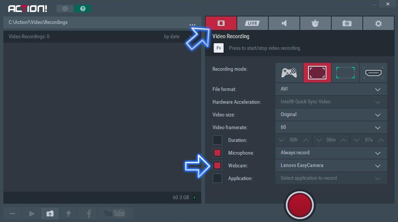The height and width of the screenshot is (222, 398).
Task: Uncheck the Webcam checkbox
Action: pos(217,165)
